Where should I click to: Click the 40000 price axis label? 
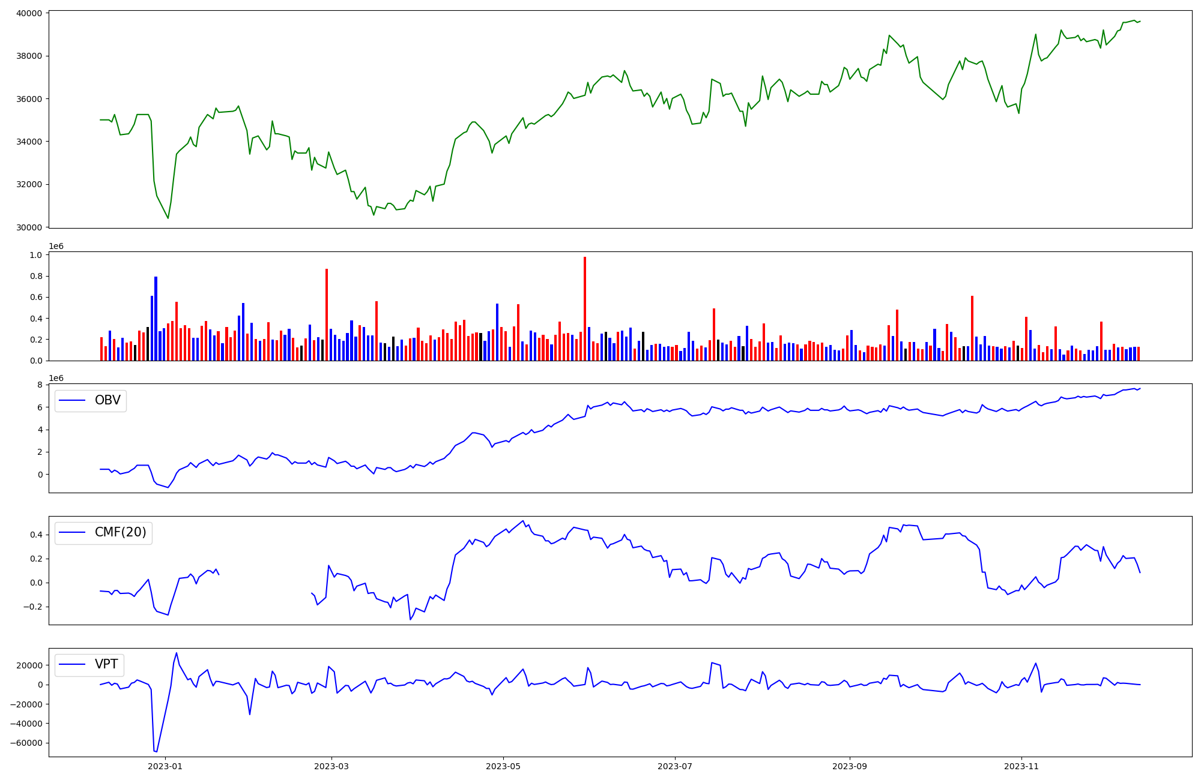pos(29,13)
